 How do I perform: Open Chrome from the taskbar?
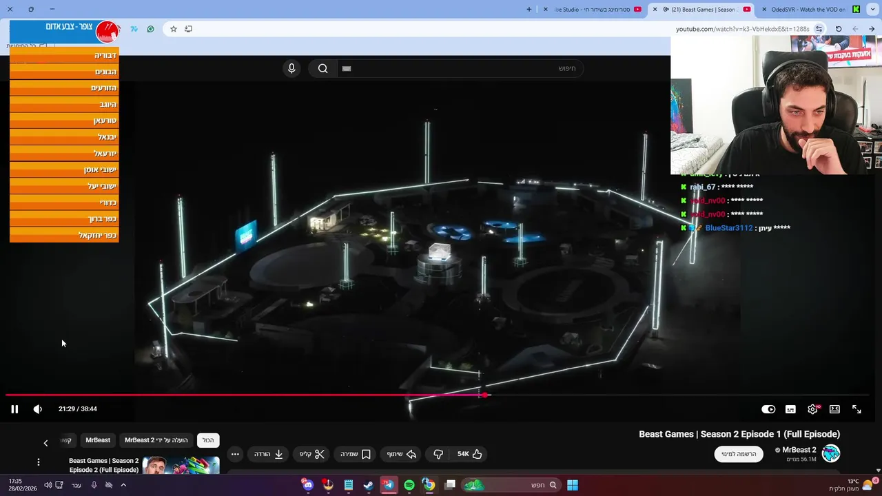[x=429, y=485]
